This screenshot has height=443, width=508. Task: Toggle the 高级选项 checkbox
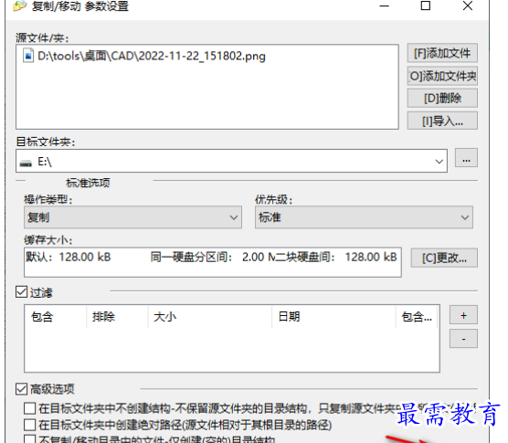click(21, 388)
